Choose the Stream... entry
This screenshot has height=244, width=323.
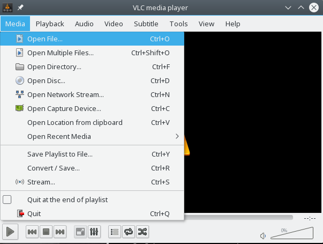(x=92, y=182)
